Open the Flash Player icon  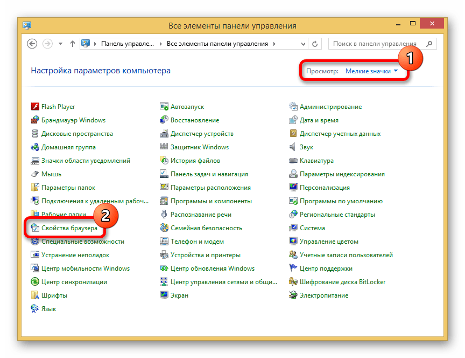[x=35, y=106]
